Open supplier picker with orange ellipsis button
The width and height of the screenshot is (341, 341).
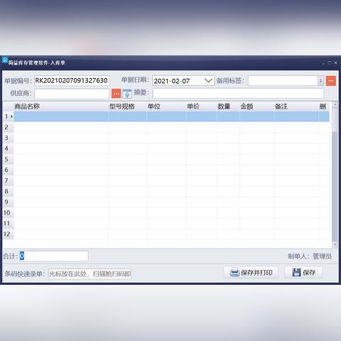[117, 94]
